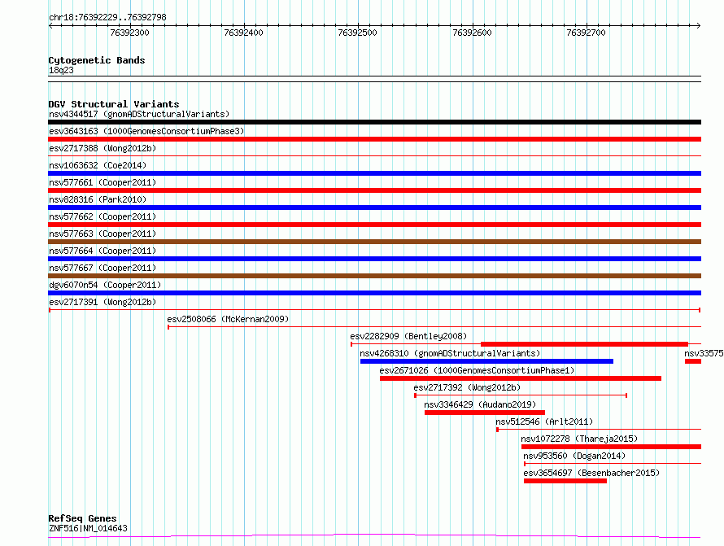Click nsv953560 (Dogan2014) label

coord(574,456)
